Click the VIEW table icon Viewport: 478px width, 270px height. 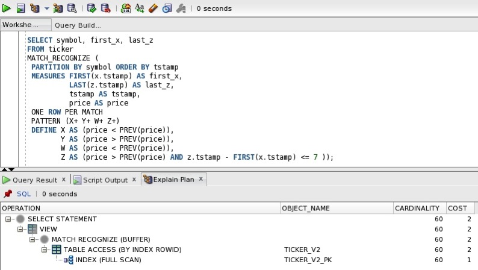tap(33, 229)
